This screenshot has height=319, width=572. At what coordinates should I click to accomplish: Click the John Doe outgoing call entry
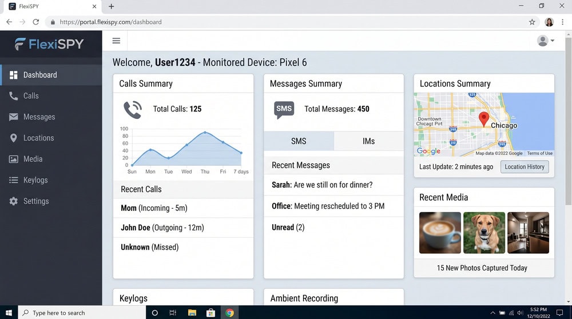coord(183,228)
